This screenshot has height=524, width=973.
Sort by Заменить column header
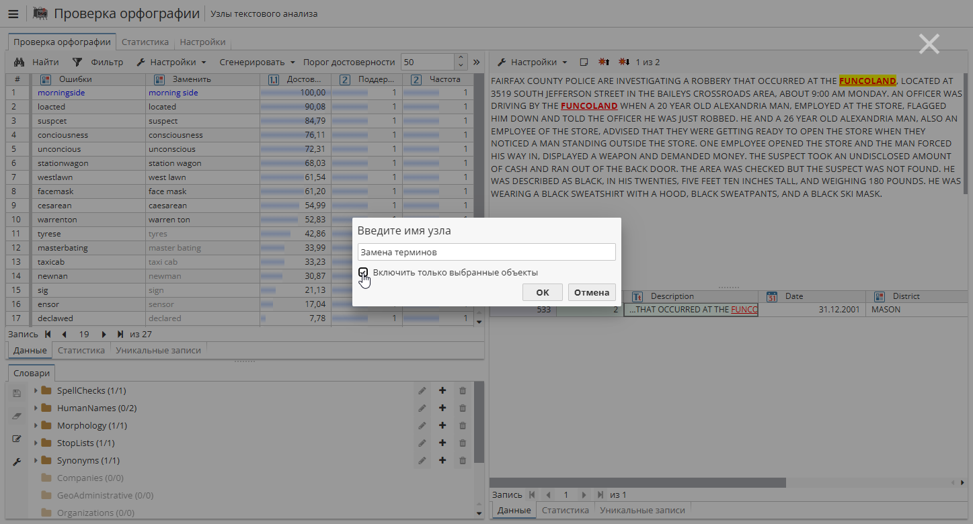(x=202, y=79)
